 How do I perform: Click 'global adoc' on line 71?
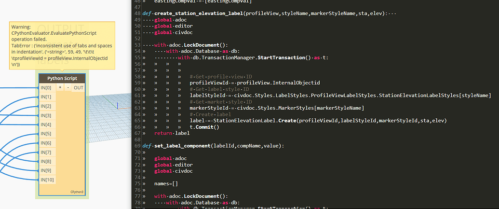click(x=170, y=159)
